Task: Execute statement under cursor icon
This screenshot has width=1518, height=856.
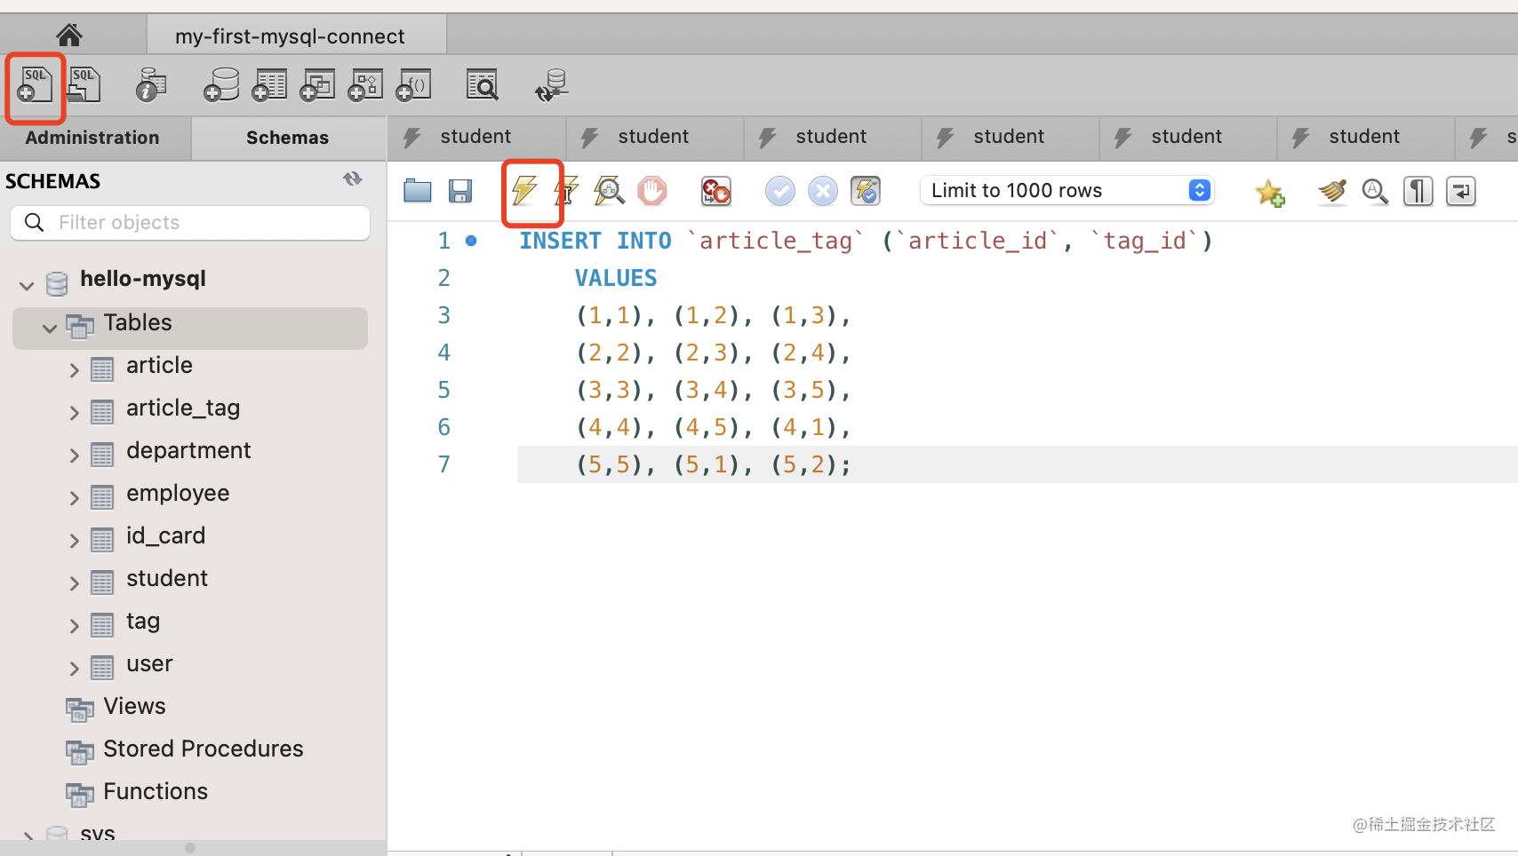Action: point(566,190)
